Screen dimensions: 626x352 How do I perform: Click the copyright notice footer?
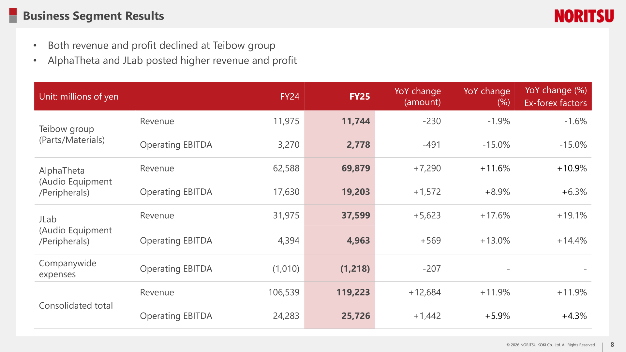[551, 345]
